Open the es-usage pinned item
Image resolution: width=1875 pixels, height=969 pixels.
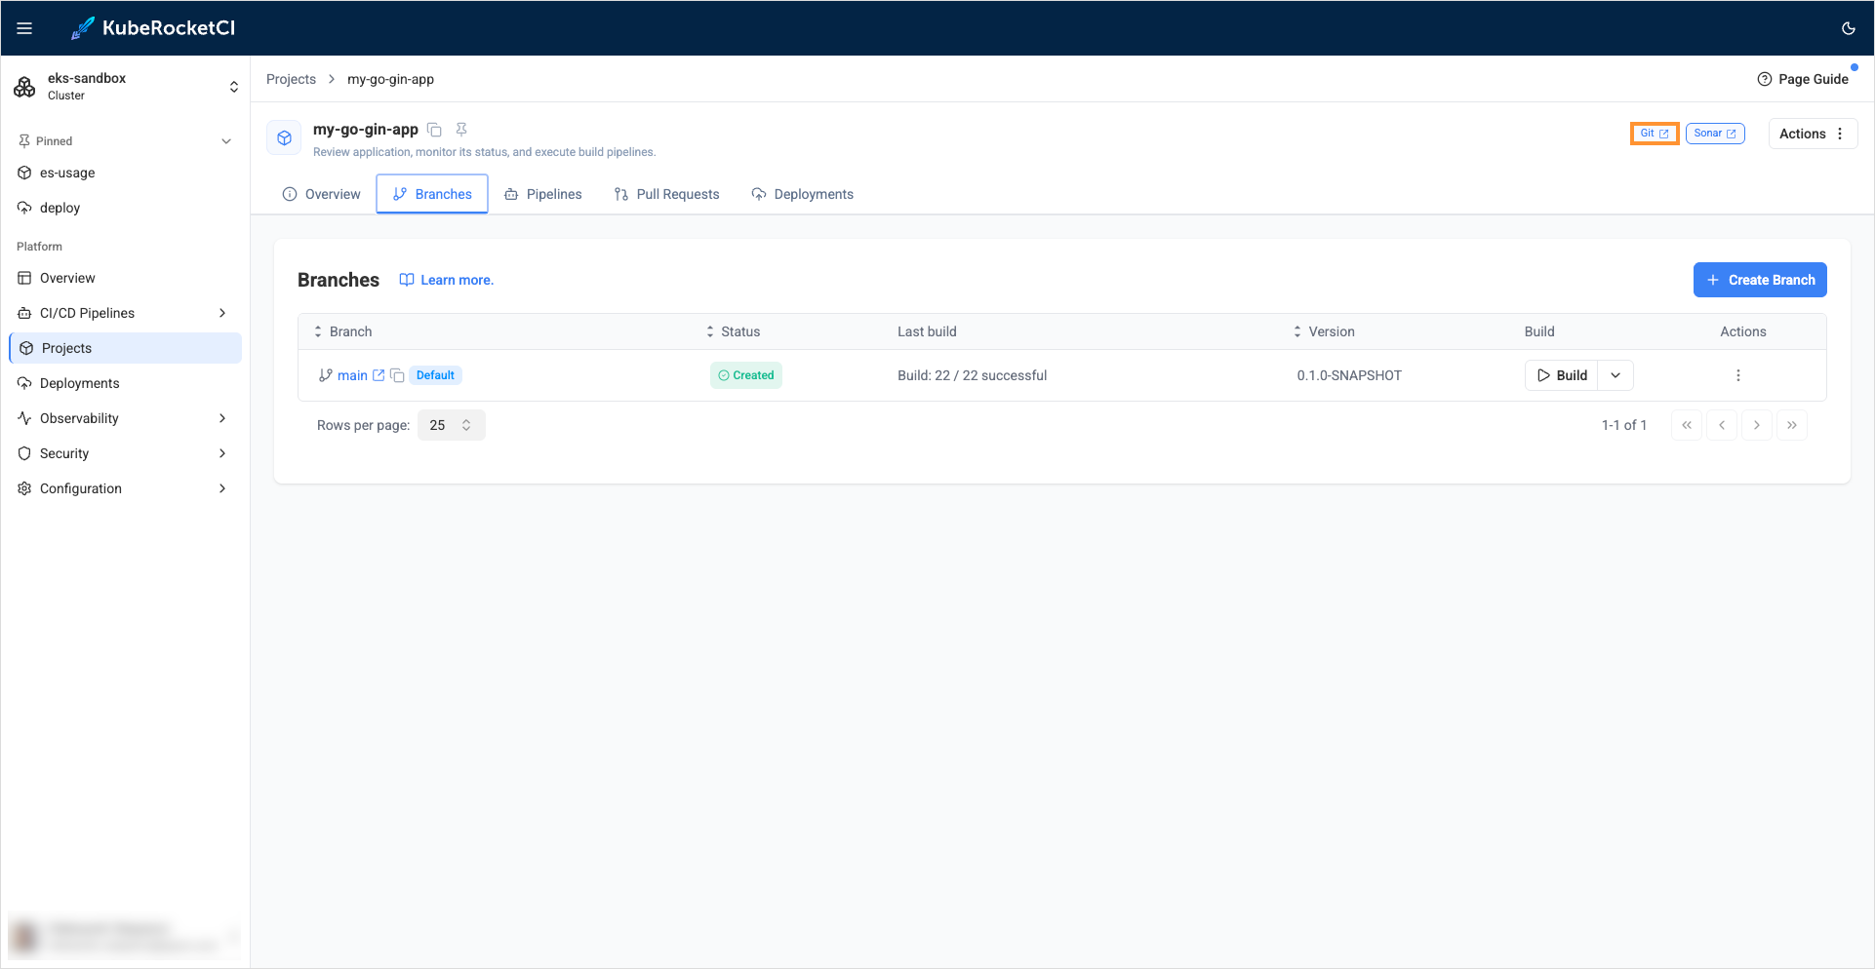66,173
